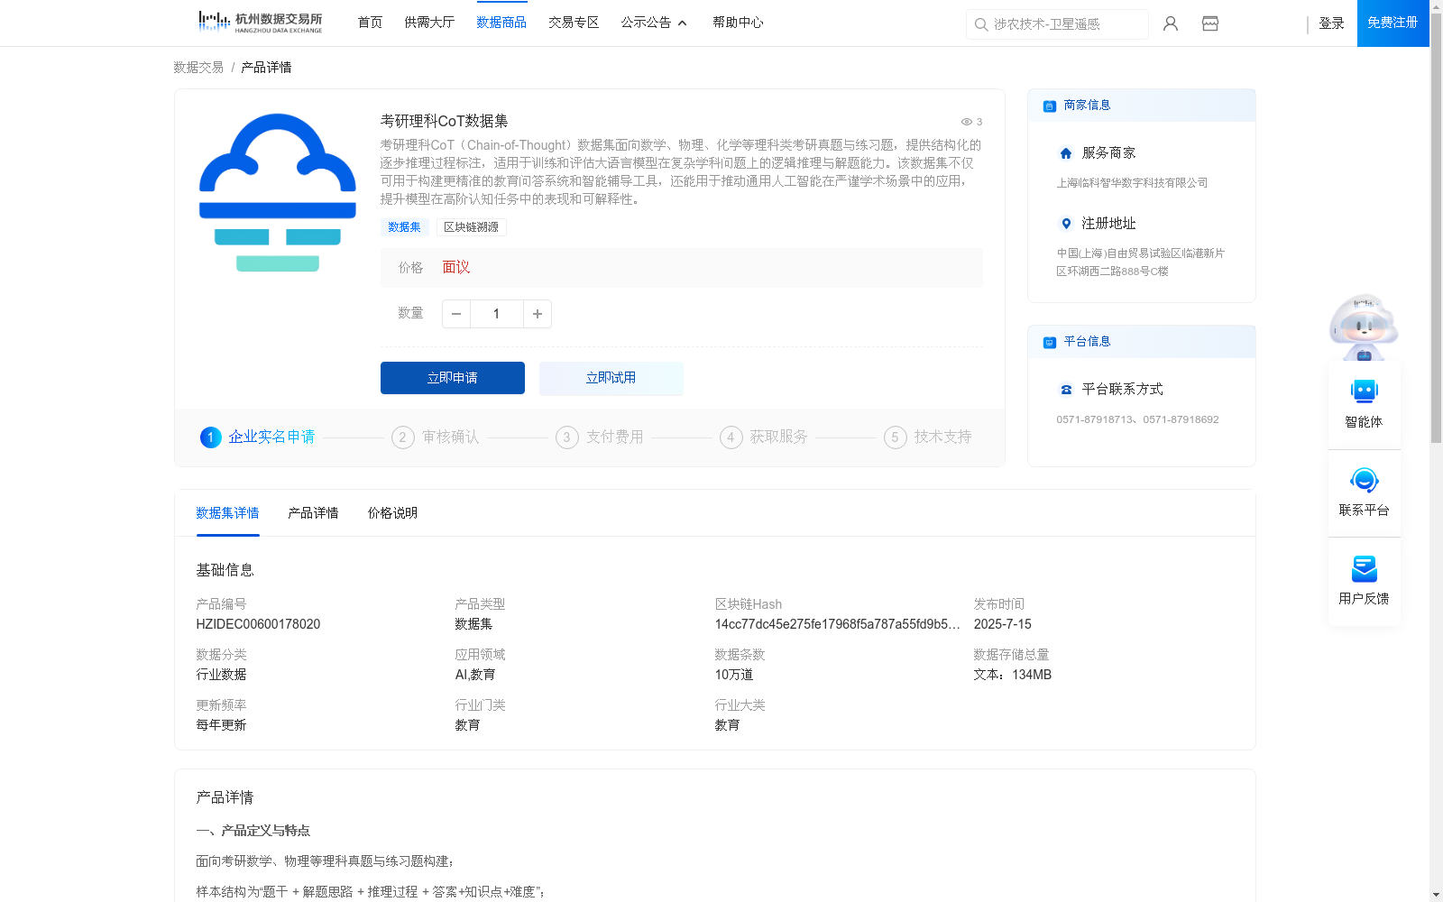Open the 用户反馈 feedback icon
This screenshot has height=902, width=1443.
[1364, 568]
